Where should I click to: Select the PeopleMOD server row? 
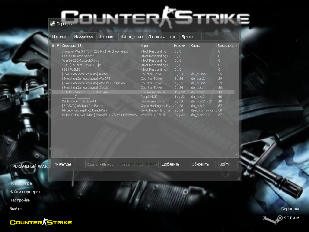143,97
